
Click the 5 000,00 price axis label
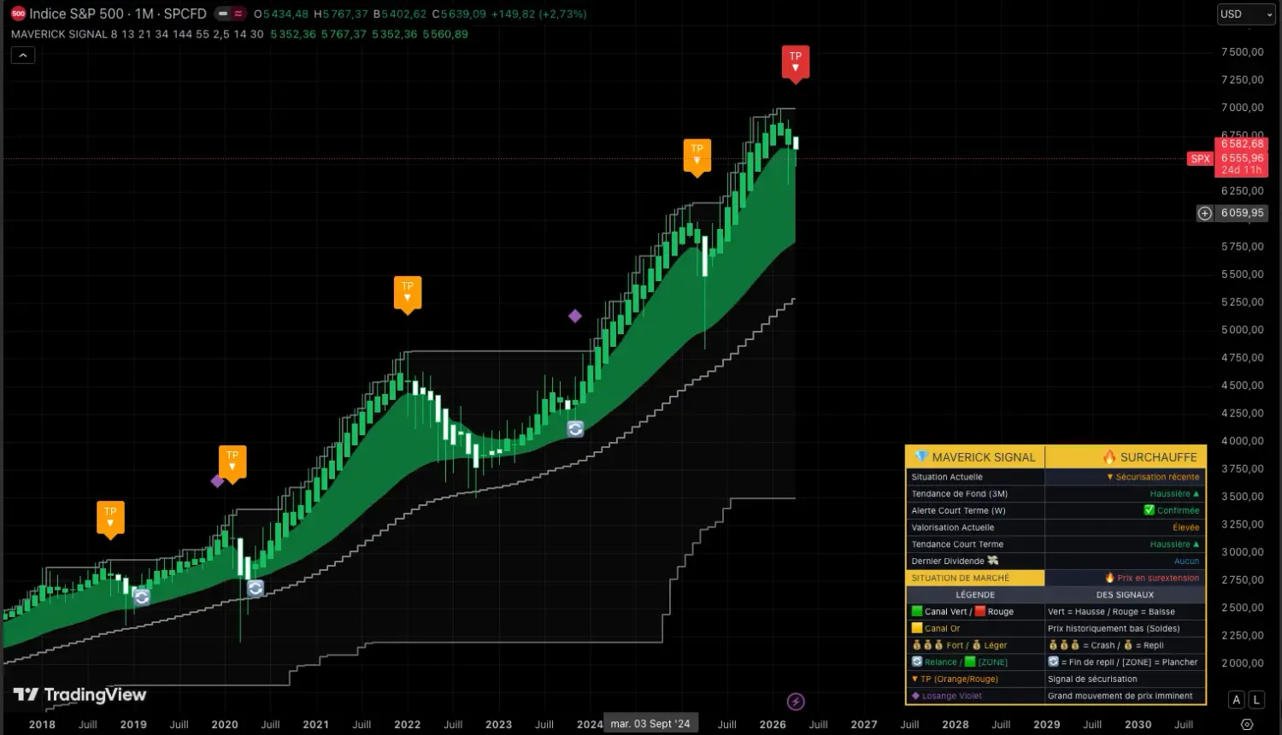(x=1243, y=330)
